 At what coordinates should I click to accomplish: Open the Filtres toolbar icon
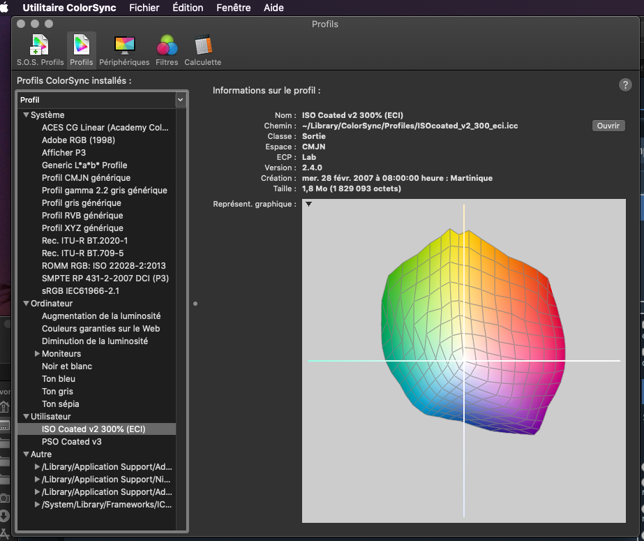[x=167, y=50]
